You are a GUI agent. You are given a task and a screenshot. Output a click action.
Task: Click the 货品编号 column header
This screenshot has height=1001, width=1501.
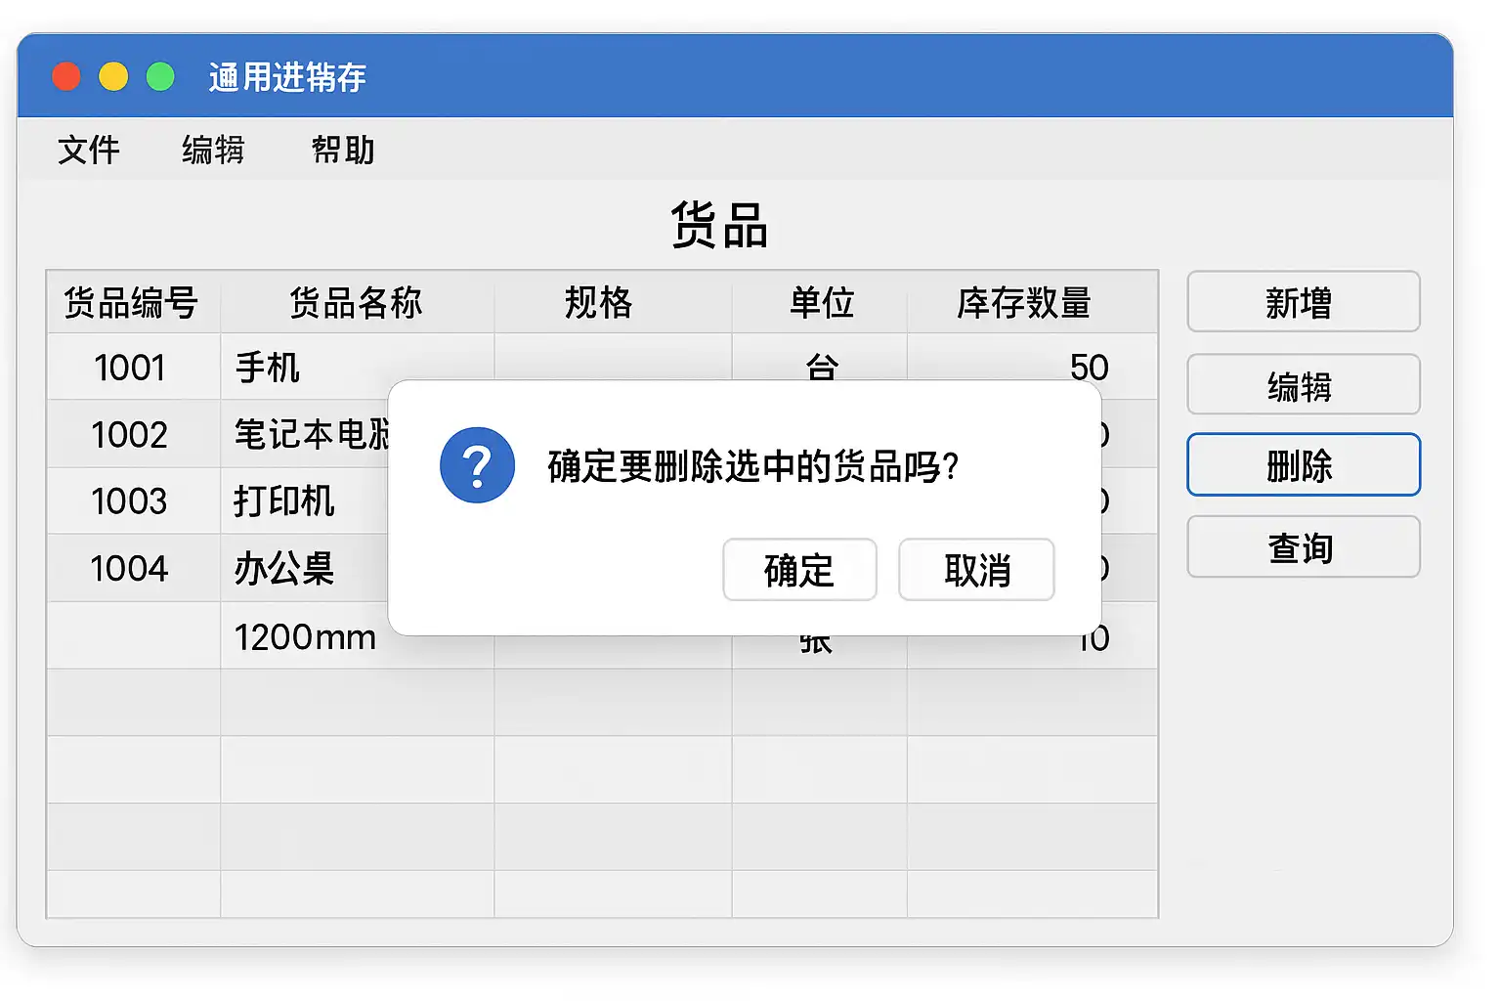pyautogui.click(x=132, y=303)
